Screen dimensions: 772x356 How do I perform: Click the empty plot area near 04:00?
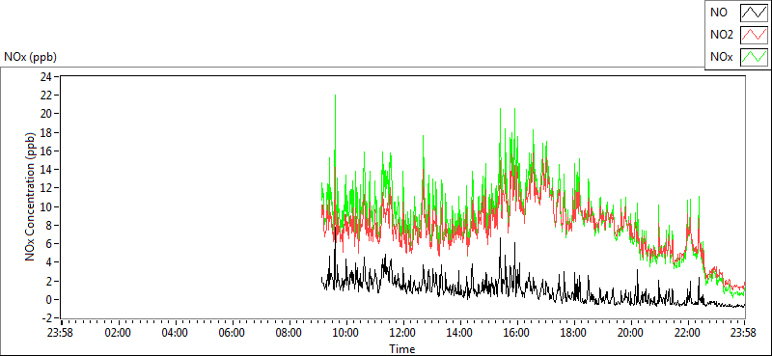[x=175, y=197]
